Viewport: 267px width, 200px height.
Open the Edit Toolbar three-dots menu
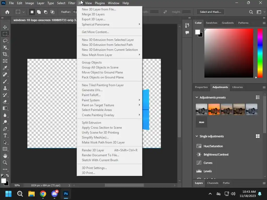5,169
